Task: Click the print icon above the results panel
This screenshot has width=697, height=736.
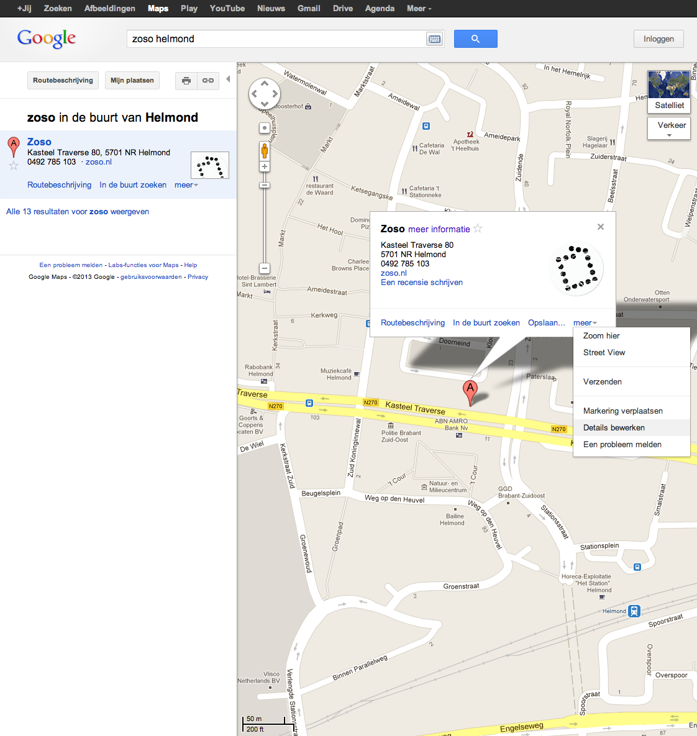Action: click(x=186, y=80)
